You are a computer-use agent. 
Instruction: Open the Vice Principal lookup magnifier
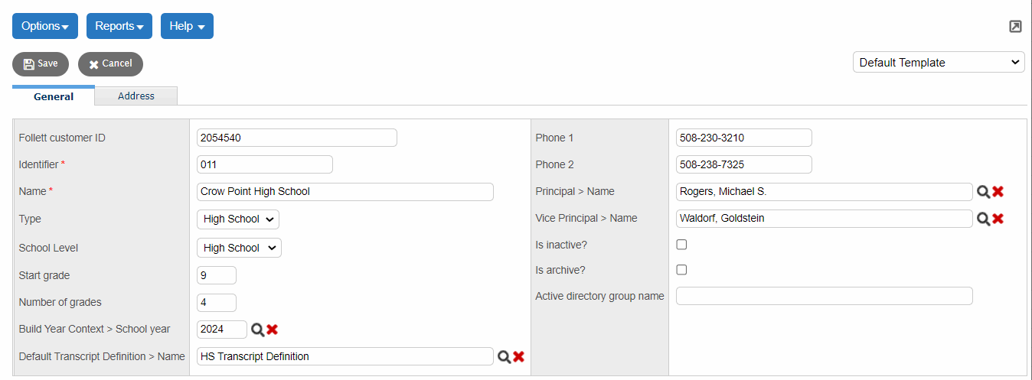click(x=983, y=219)
